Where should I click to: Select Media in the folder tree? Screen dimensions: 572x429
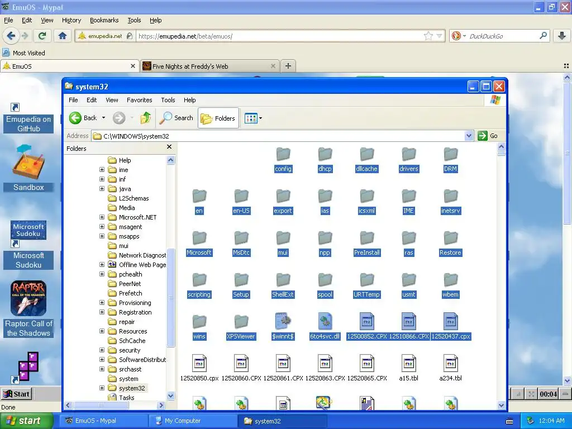[x=127, y=208]
